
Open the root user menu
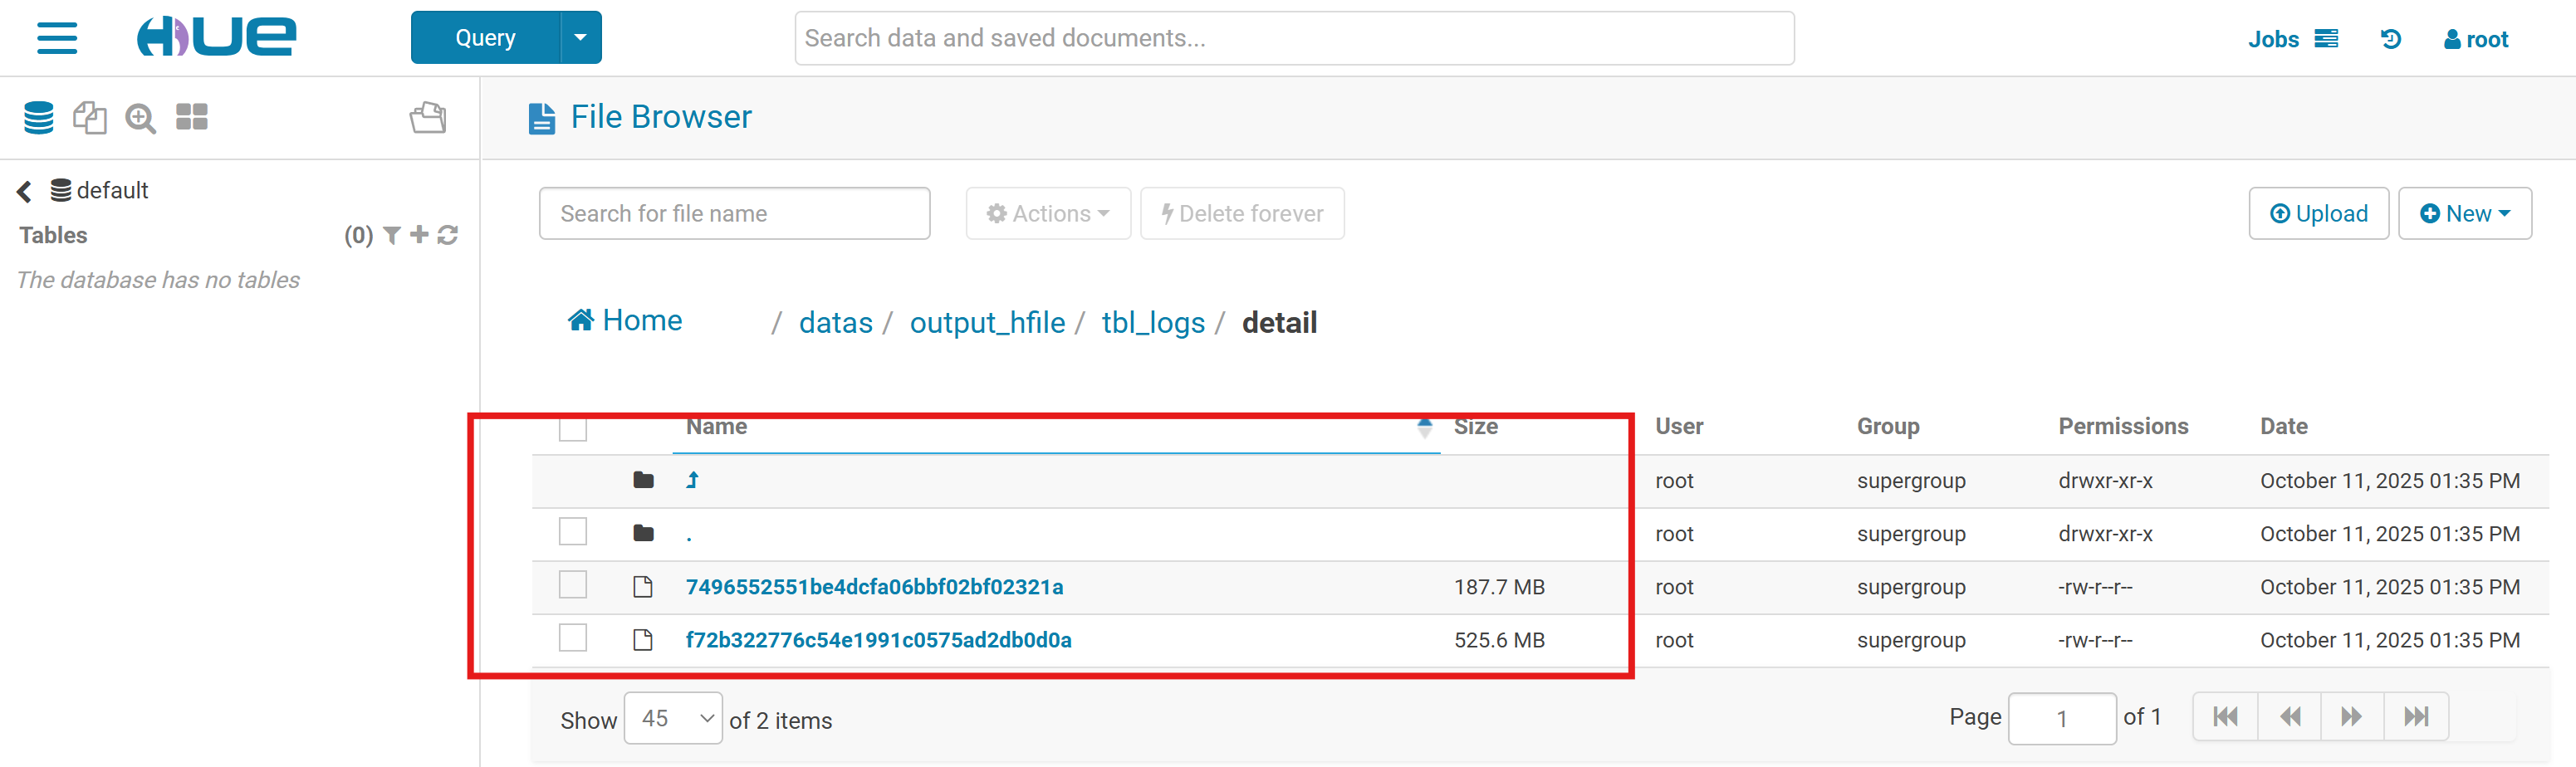point(2476,39)
